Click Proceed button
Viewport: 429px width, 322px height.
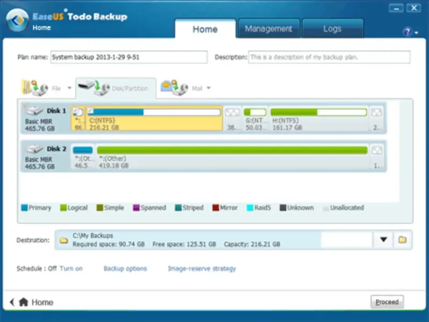point(387,302)
